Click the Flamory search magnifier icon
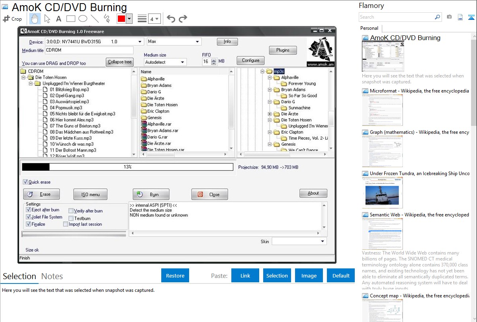Screen dimensions: 477x322 [437, 17]
